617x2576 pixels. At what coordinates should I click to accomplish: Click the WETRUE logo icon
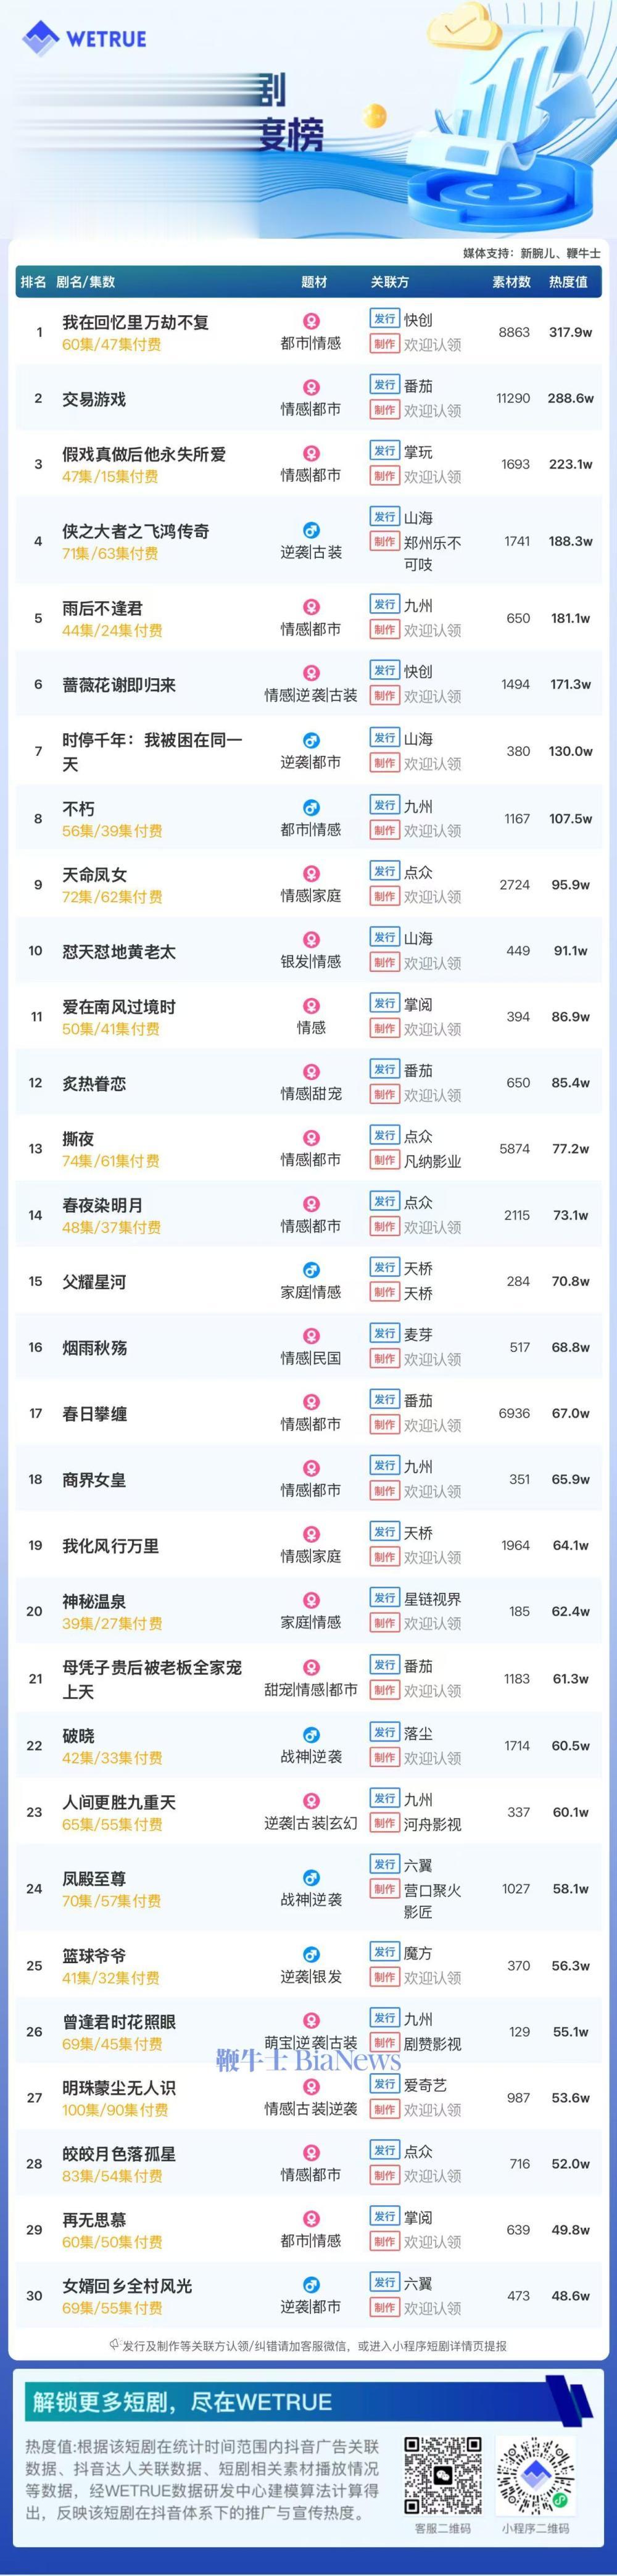41,39
